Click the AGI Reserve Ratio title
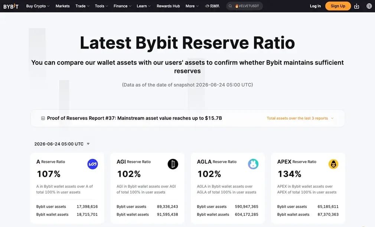Viewport: 375px width, 227px height. pyautogui.click(x=134, y=162)
